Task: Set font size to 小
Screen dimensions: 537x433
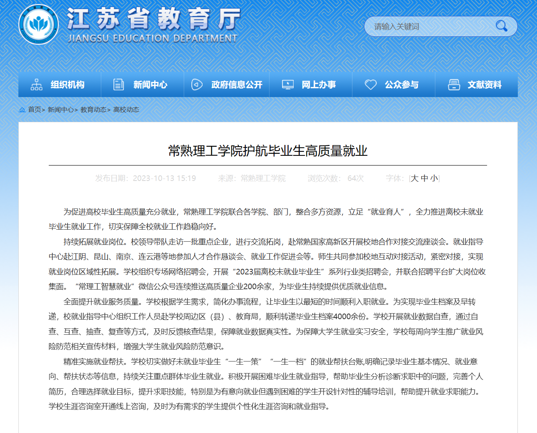Action: pyautogui.click(x=434, y=178)
